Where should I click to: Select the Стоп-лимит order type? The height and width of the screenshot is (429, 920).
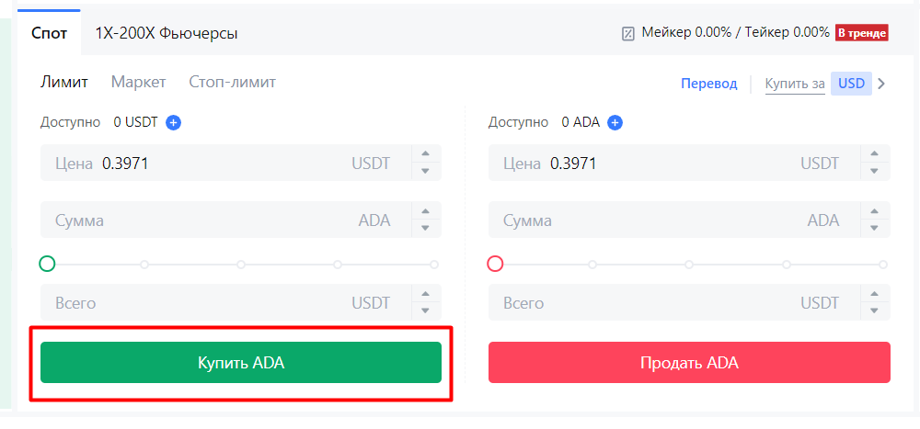(232, 82)
